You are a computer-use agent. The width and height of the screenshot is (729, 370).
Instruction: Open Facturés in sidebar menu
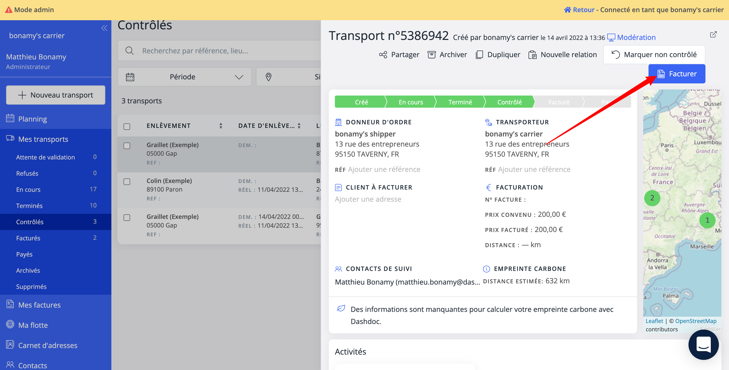(28, 238)
